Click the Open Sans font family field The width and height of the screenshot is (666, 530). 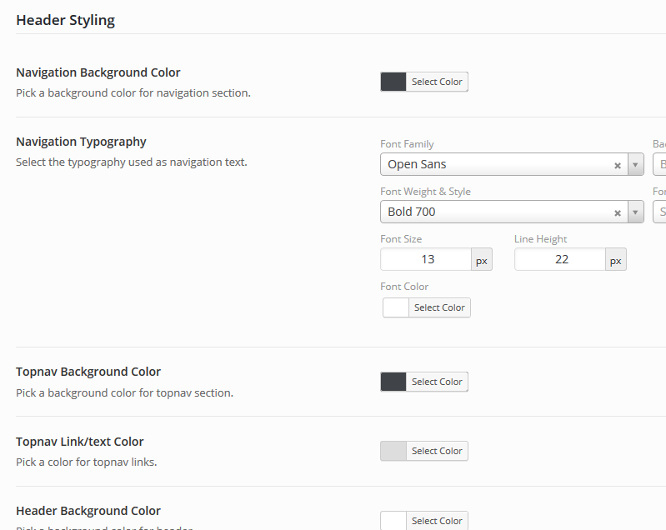coord(497,165)
